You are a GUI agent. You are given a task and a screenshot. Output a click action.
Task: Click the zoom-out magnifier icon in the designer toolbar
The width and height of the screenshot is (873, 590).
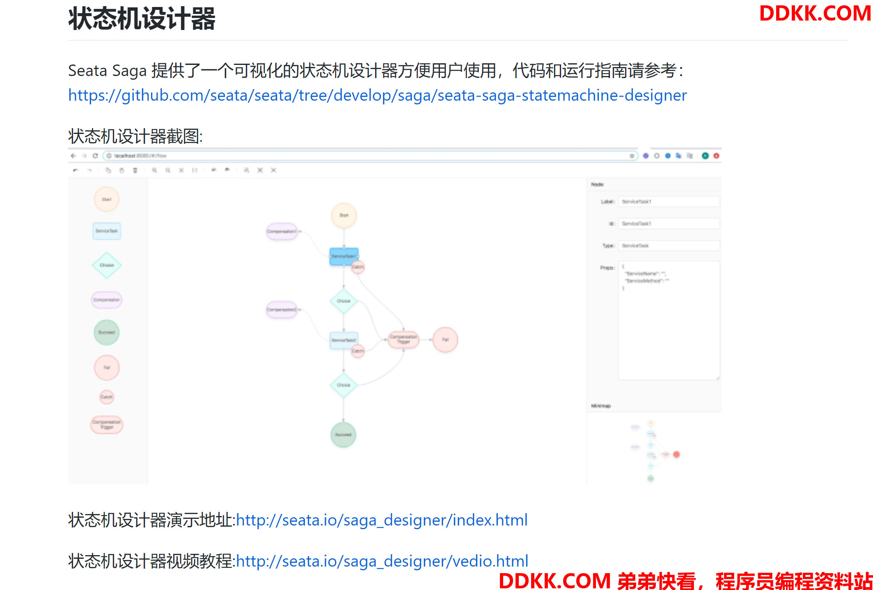click(x=168, y=170)
